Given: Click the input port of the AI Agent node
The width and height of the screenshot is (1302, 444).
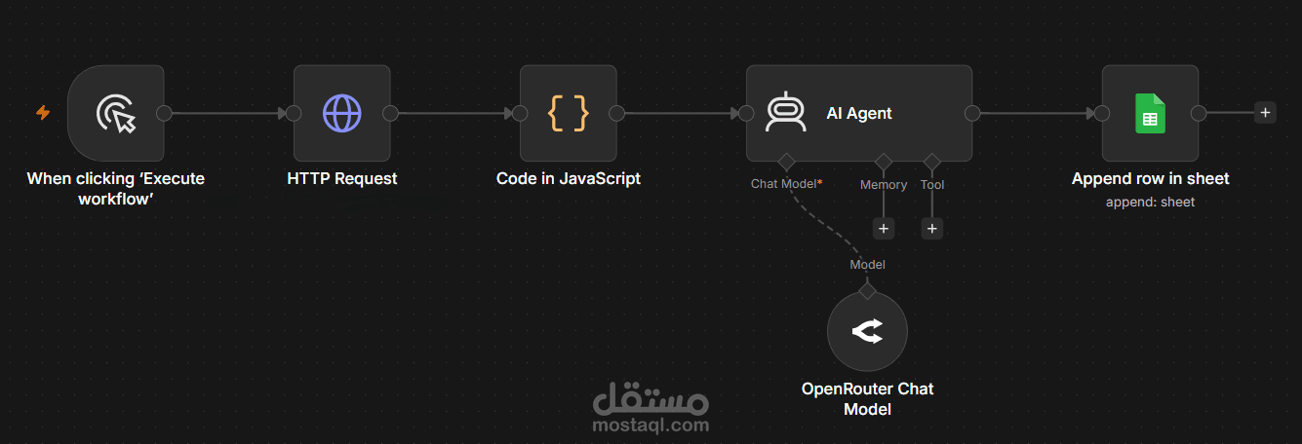Looking at the screenshot, I should pyautogui.click(x=746, y=113).
